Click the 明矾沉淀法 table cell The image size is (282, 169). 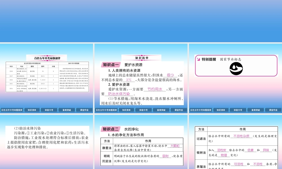[107, 159]
